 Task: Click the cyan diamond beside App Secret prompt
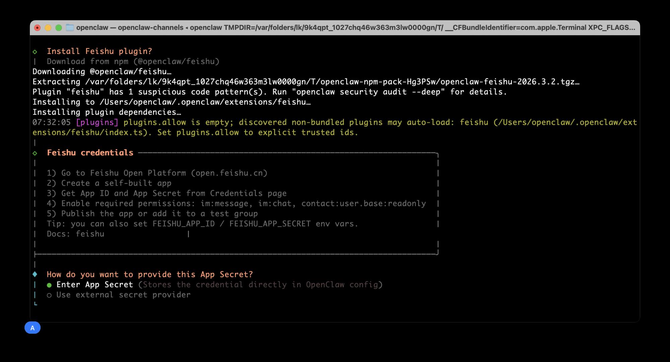coord(35,274)
